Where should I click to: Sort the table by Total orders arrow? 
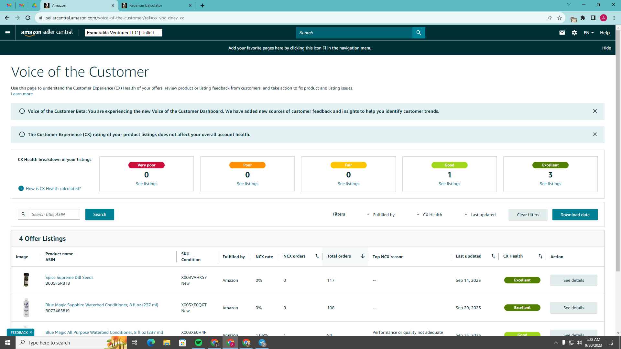tap(363, 256)
